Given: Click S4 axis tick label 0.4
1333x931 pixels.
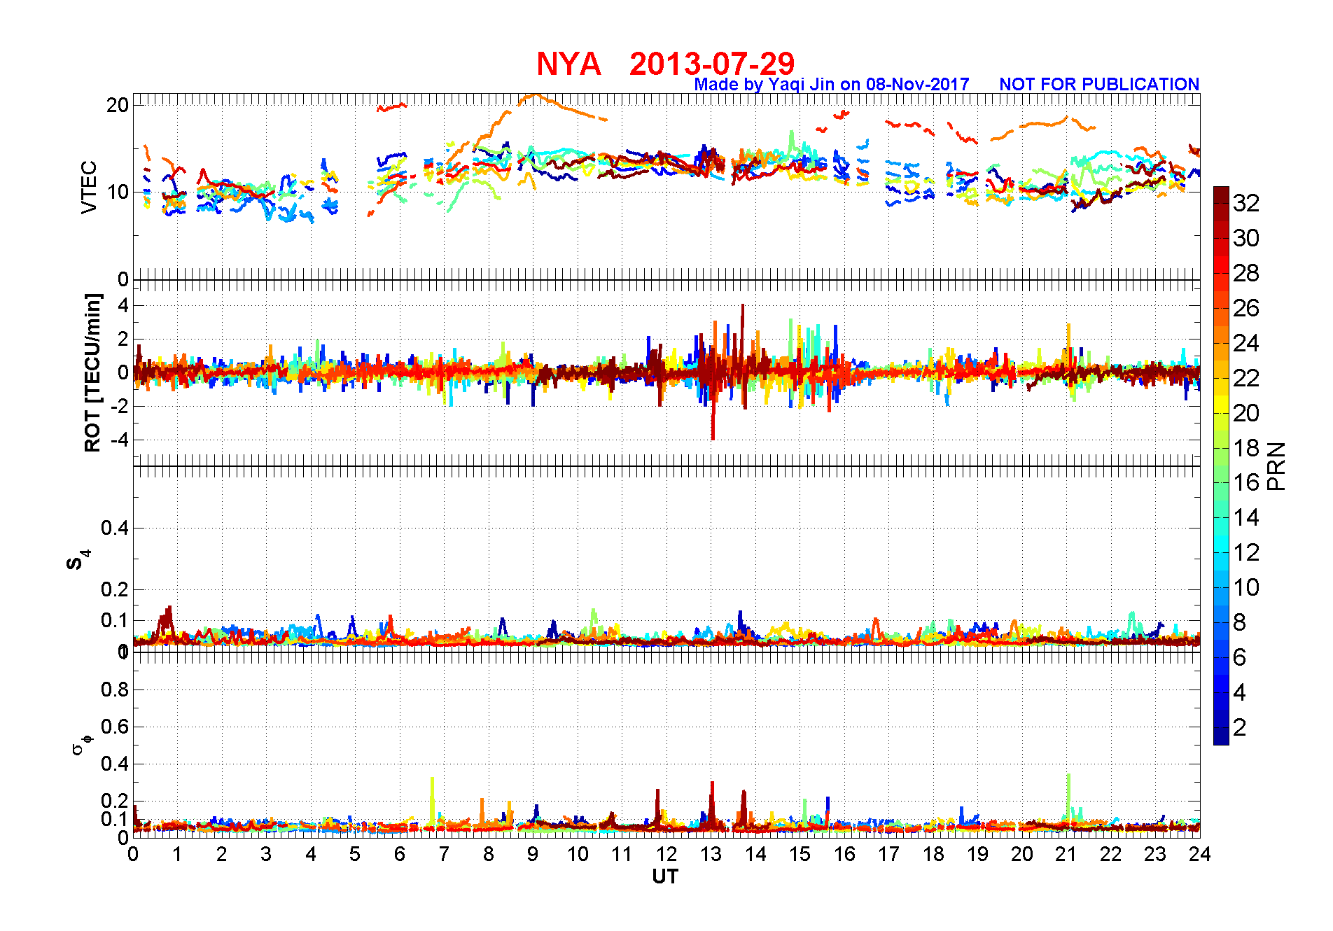Looking at the screenshot, I should coord(115,528).
